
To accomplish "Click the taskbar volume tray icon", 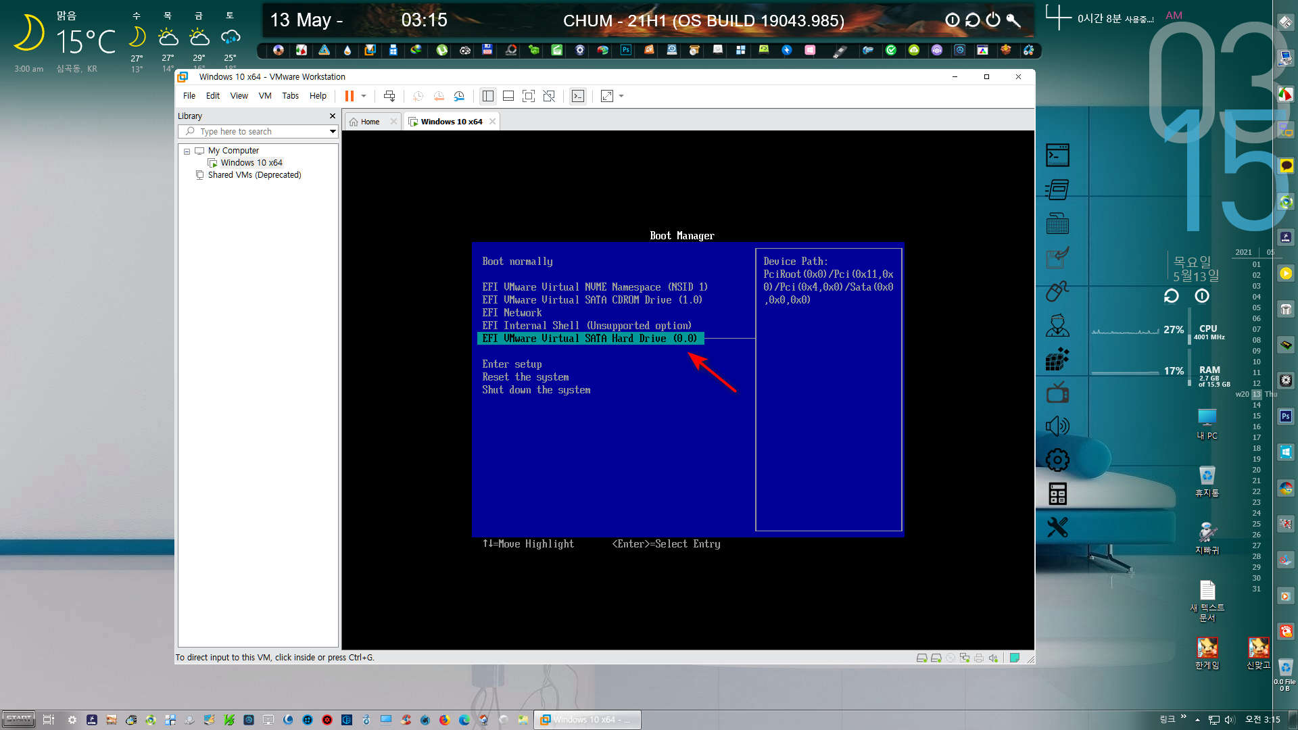I will tap(1229, 720).
